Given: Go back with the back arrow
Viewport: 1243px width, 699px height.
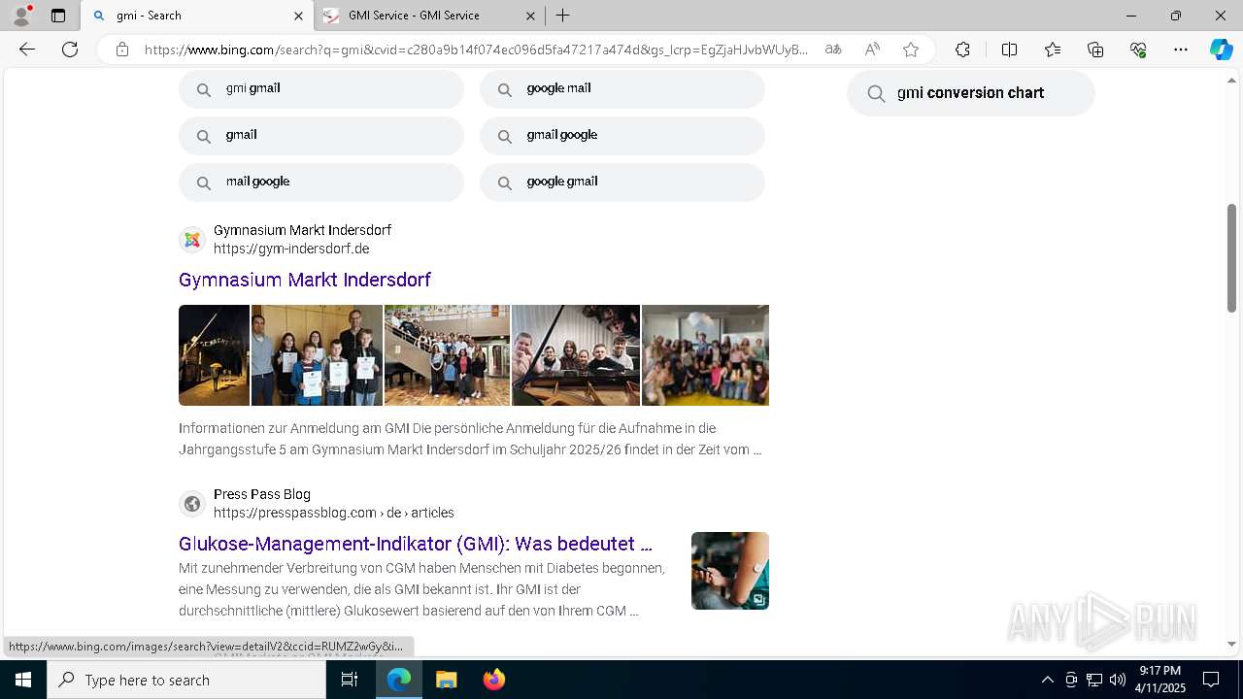Looking at the screenshot, I should (x=27, y=50).
